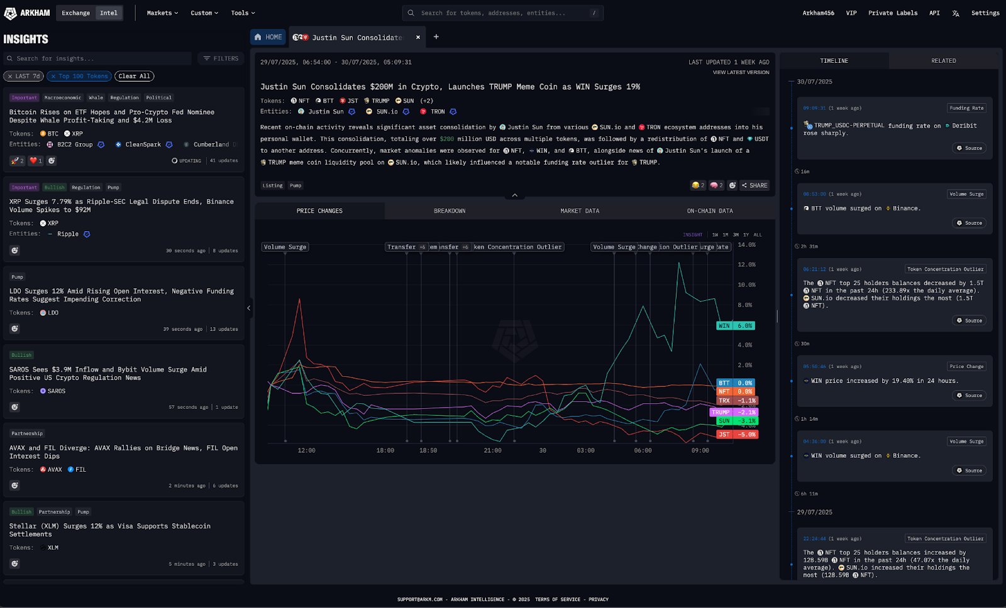Open the Custom dropdown menu
Screen dimensions: 1006x608
tap(204, 13)
